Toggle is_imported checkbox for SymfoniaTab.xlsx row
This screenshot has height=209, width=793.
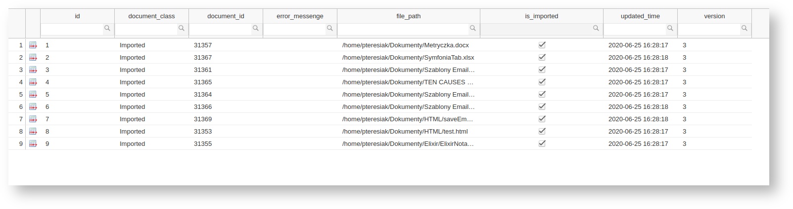click(542, 57)
